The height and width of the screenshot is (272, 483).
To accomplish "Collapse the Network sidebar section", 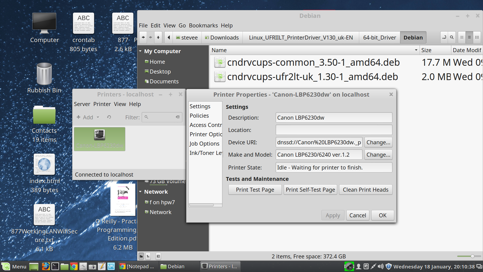I will pos(140,192).
